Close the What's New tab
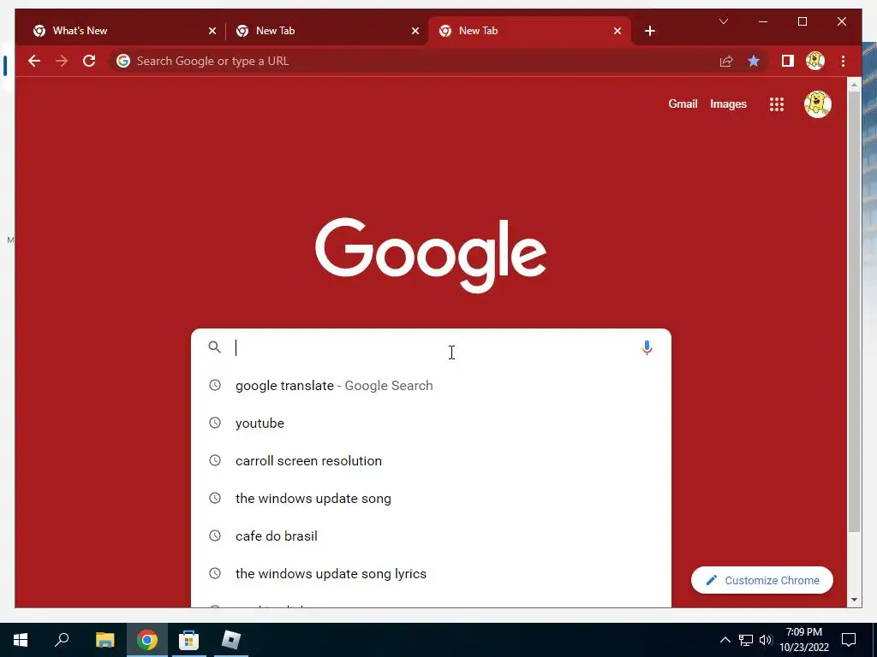The width and height of the screenshot is (877, 657). [212, 31]
